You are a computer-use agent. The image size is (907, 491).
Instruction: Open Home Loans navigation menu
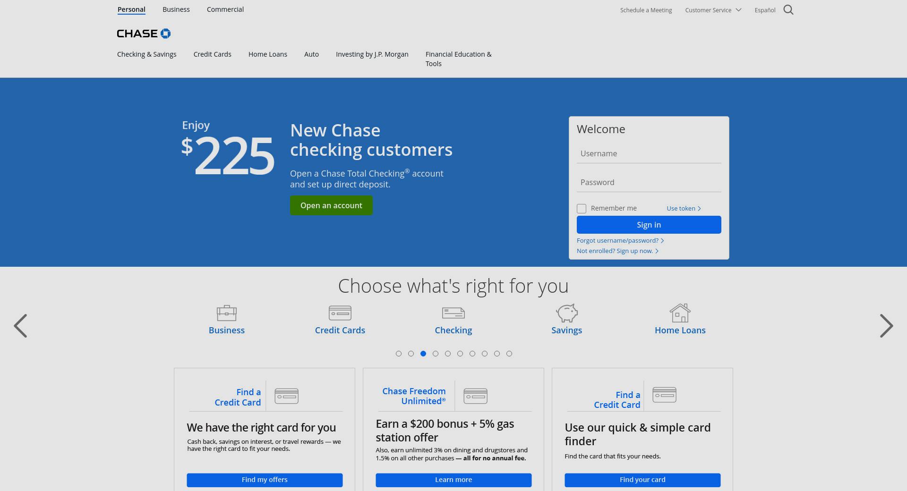click(268, 54)
